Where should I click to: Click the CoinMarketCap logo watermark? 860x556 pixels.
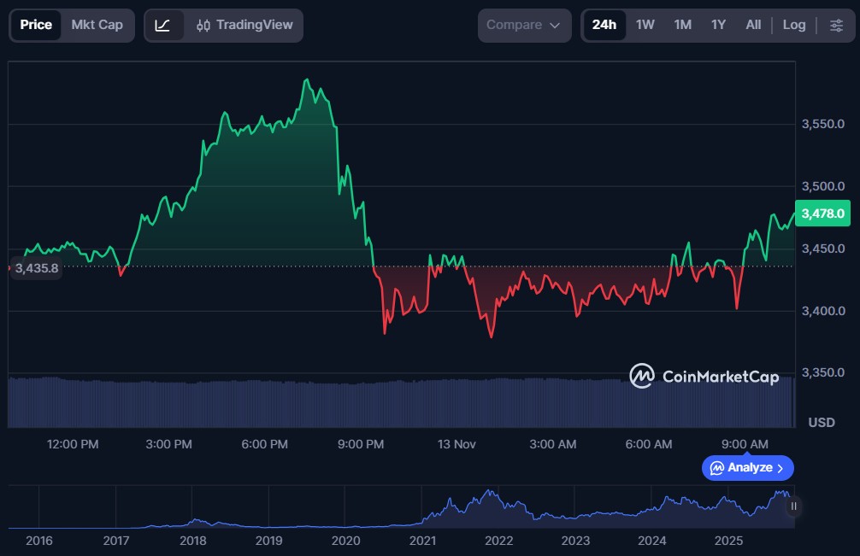coord(704,376)
